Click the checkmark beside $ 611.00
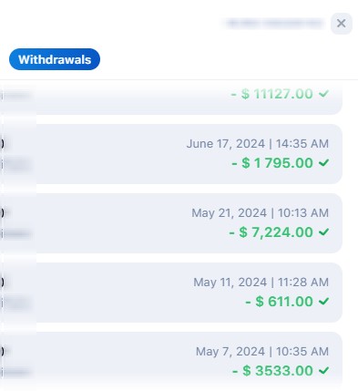The image size is (358, 391). coord(324,302)
